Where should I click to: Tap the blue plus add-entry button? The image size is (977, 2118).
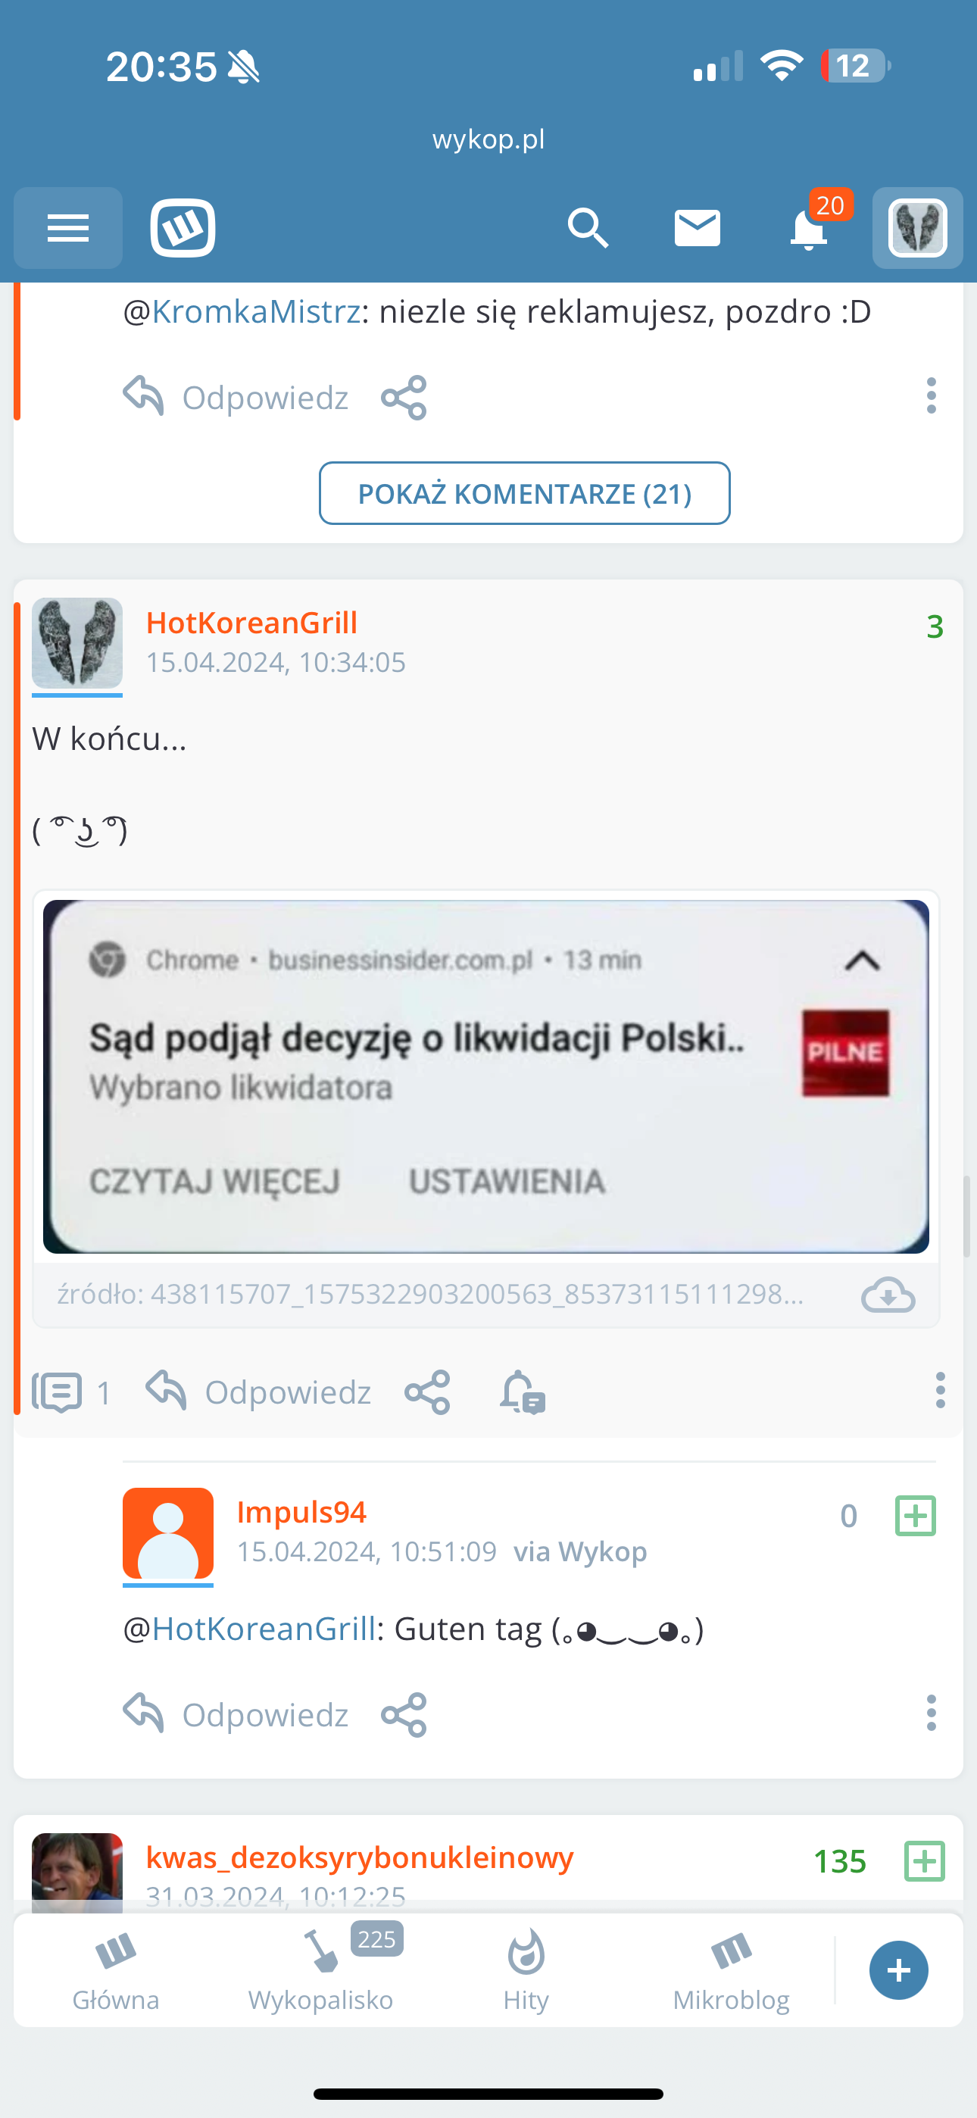point(899,1970)
